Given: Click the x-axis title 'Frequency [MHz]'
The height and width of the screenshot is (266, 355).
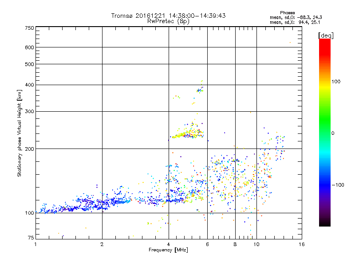Looking at the screenshot, I should tap(168, 250).
